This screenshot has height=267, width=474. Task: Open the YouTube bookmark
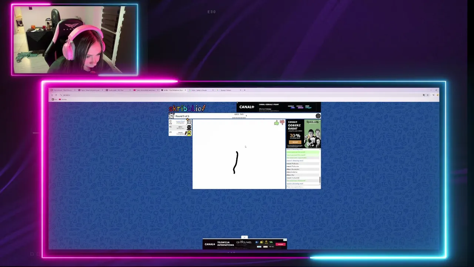(63, 99)
